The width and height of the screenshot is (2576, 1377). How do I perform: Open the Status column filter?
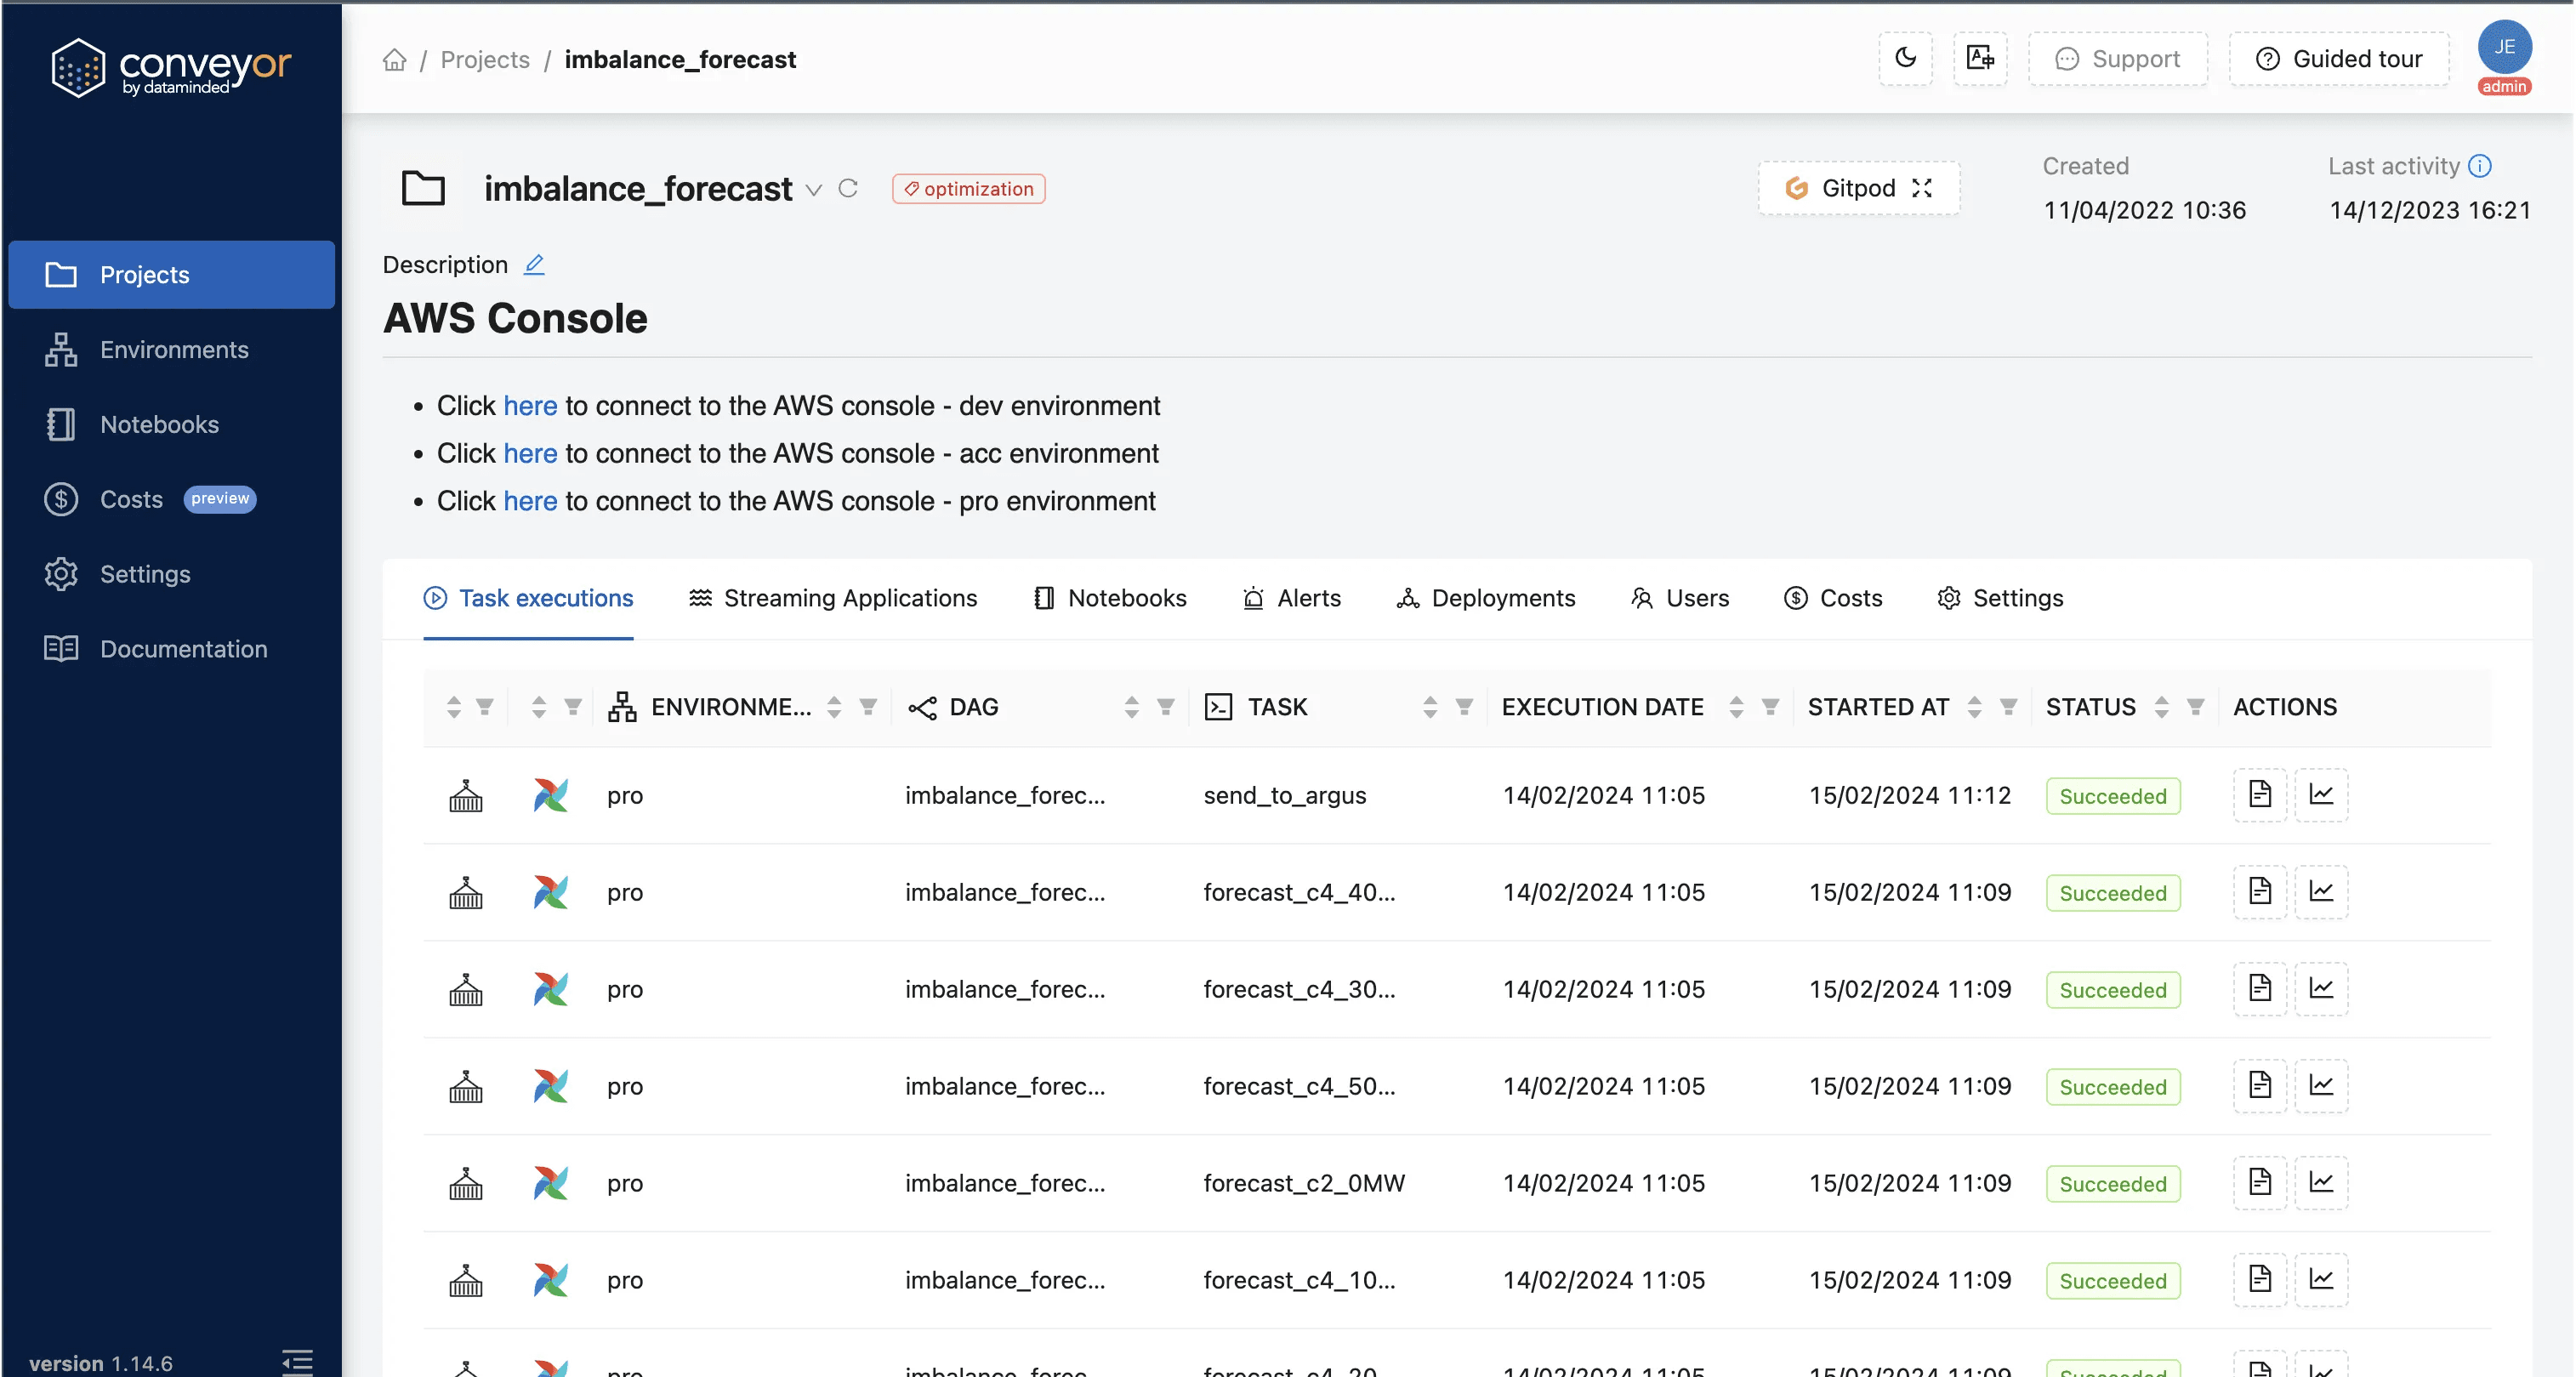pyautogui.click(x=2196, y=707)
